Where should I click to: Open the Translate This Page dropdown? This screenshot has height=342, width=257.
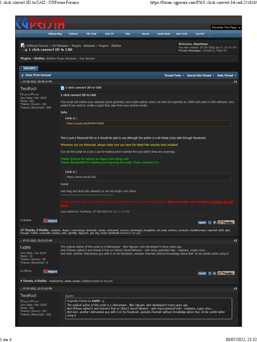click(x=226, y=27)
